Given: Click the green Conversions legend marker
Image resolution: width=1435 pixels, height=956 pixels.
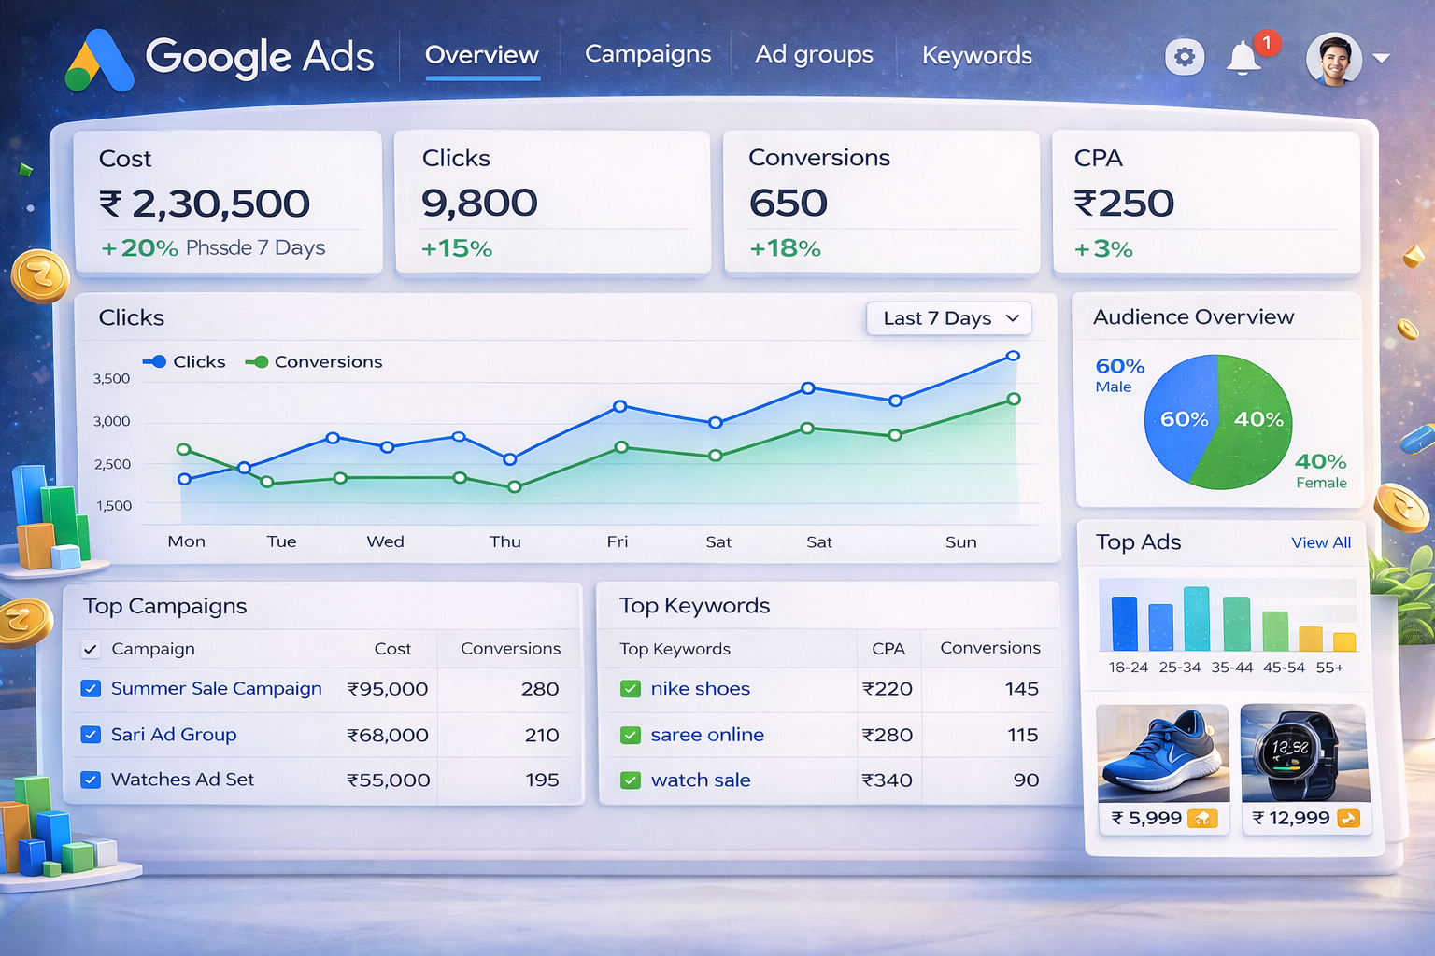Looking at the screenshot, I should 257,362.
